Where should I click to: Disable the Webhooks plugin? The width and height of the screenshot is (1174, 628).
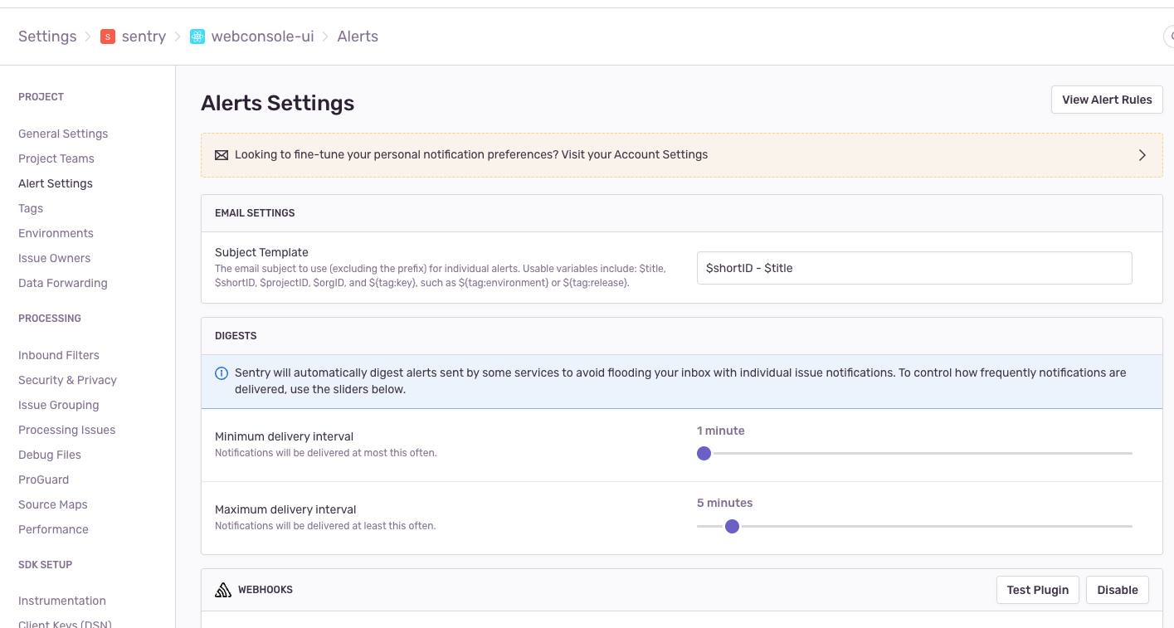click(x=1117, y=589)
